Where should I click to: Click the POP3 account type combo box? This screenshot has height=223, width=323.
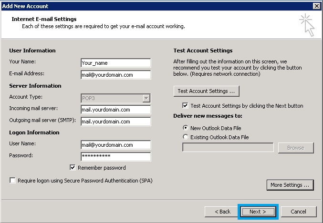click(x=116, y=98)
